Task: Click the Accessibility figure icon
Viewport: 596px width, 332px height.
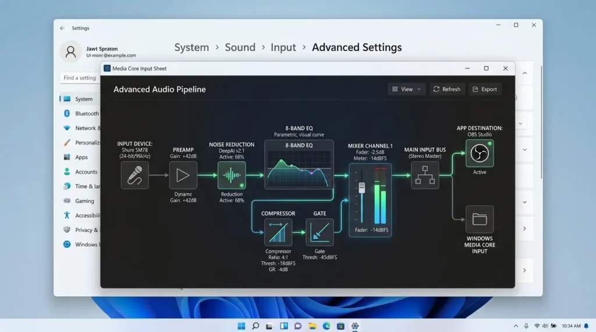Action: point(67,215)
